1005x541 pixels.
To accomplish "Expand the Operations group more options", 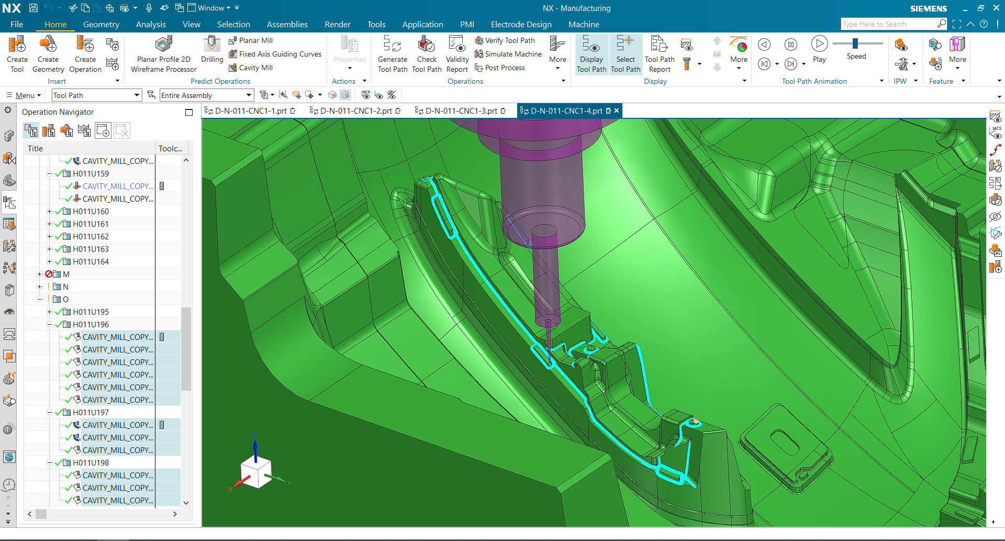I will coord(563,81).
